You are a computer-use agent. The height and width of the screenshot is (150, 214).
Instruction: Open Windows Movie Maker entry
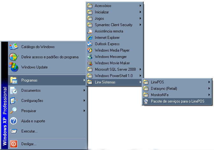[x=114, y=63]
